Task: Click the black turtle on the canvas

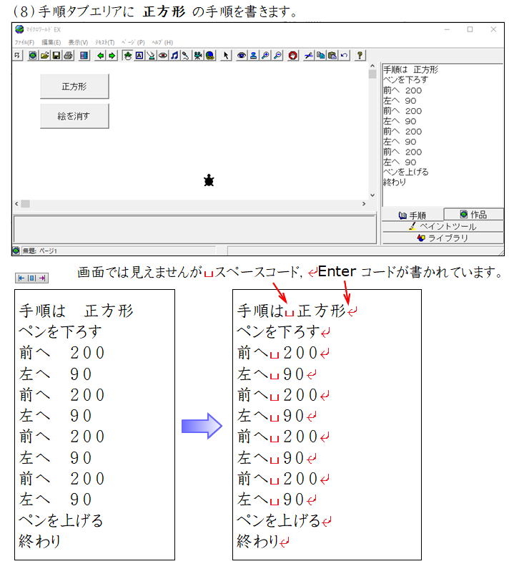Action: click(209, 180)
